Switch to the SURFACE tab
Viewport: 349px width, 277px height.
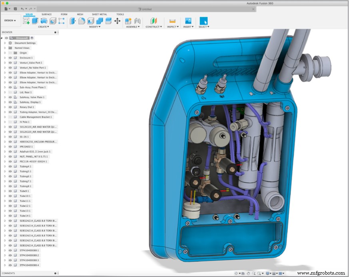47,14
